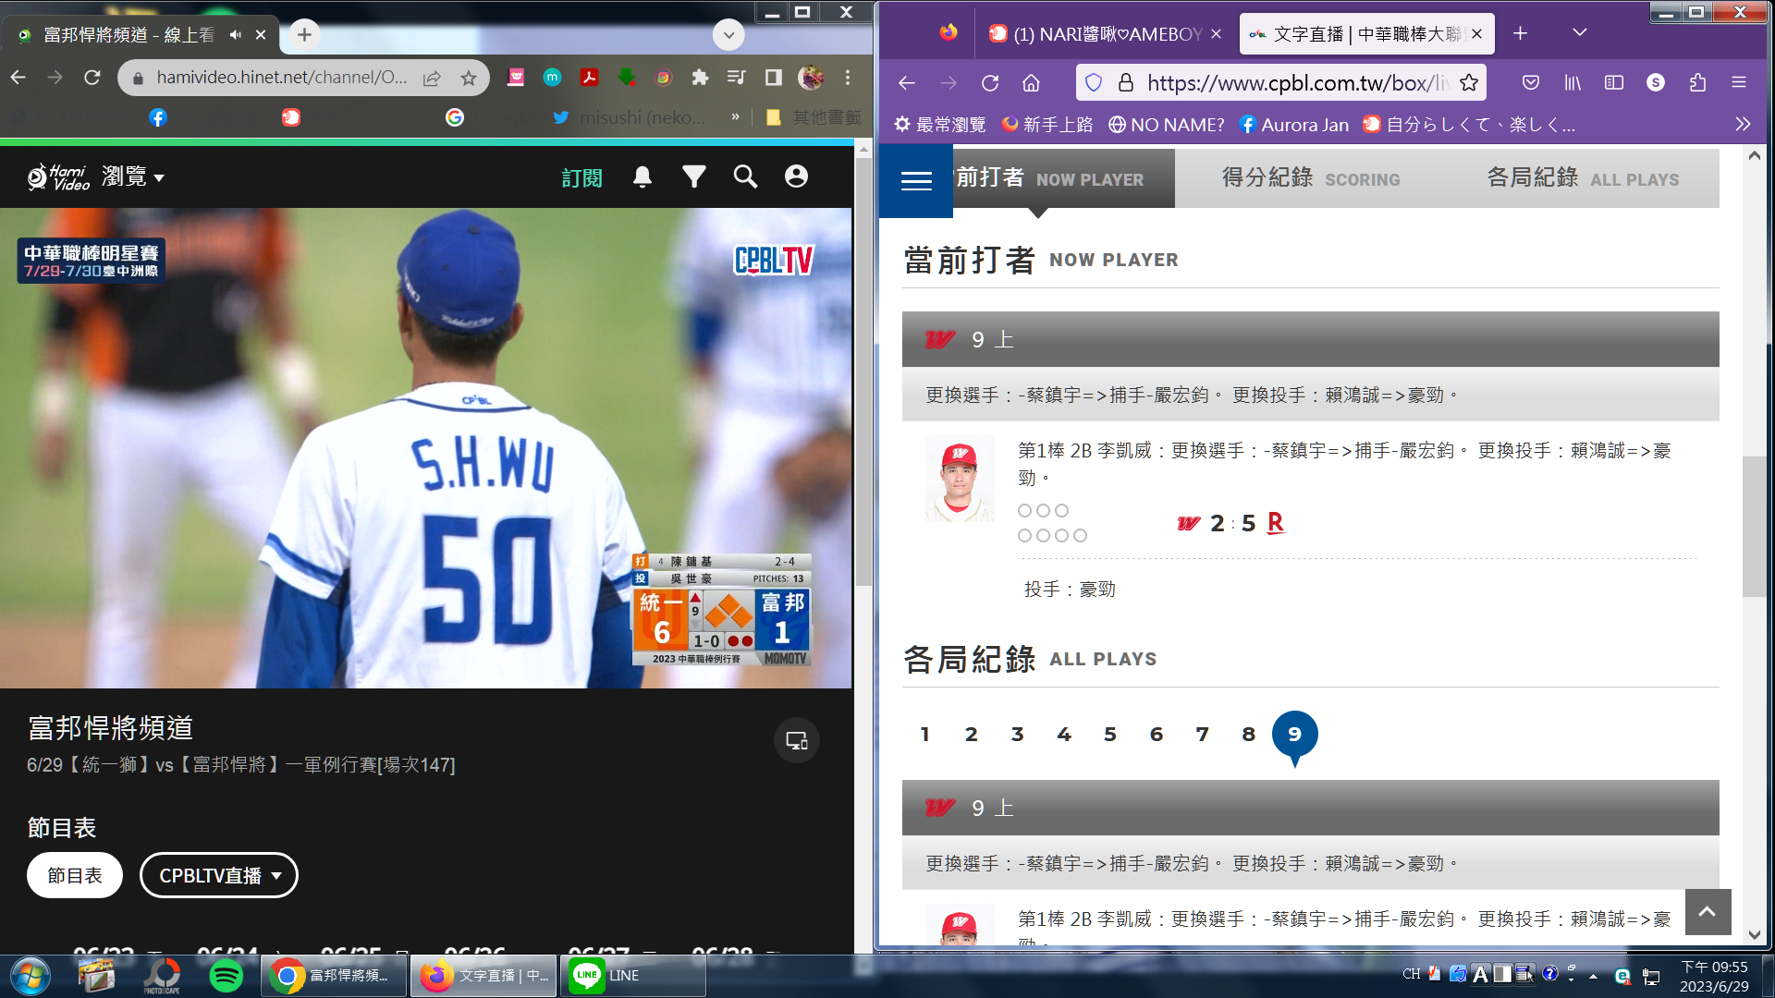
Task: Expand the 瀏覽 dropdown in Hami Video
Action: (x=133, y=176)
